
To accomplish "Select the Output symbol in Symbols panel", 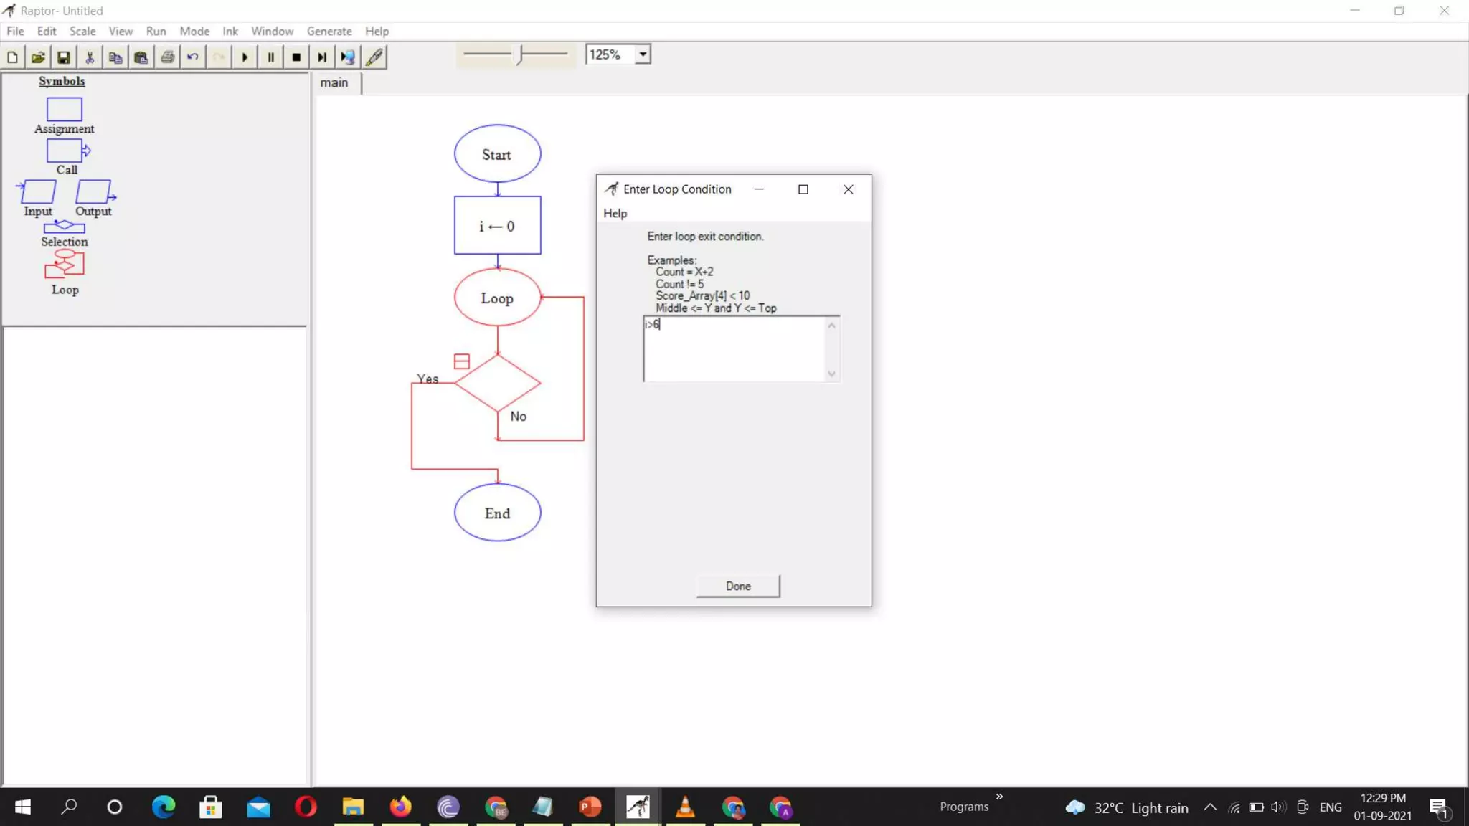I will pyautogui.click(x=93, y=192).
